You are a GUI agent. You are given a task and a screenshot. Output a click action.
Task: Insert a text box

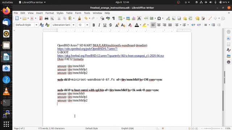[x=139, y=18]
